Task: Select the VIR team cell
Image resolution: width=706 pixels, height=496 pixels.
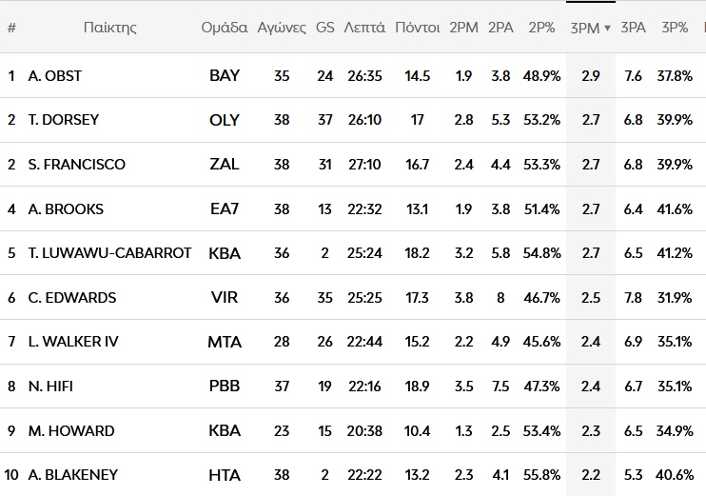Action: tap(225, 298)
